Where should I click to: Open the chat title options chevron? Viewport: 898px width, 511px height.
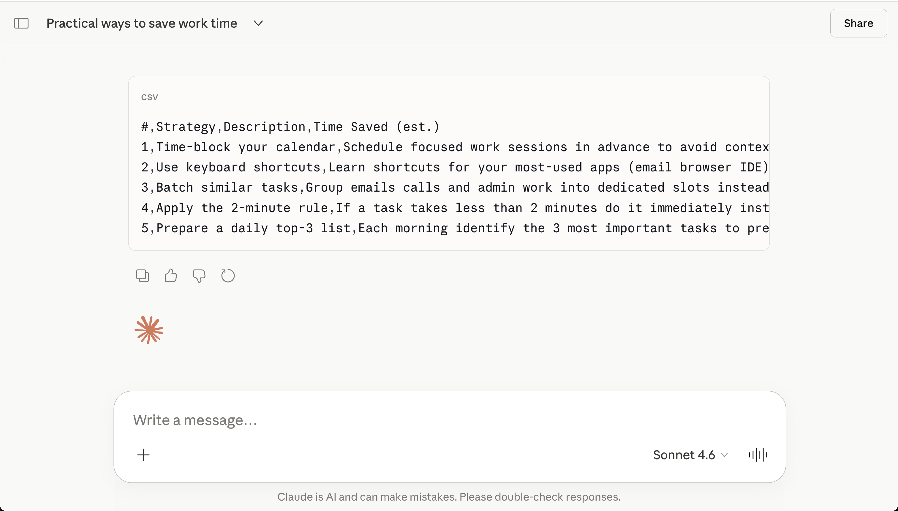(259, 23)
